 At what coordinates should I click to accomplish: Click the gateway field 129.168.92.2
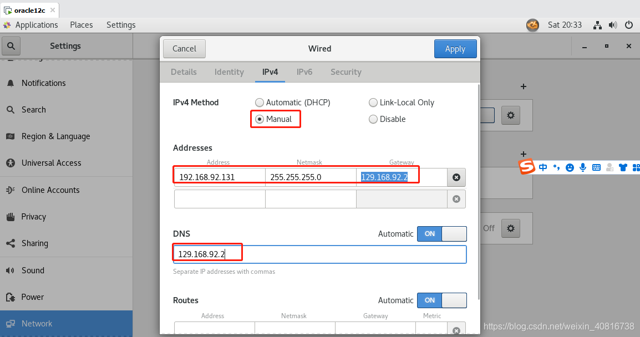402,177
